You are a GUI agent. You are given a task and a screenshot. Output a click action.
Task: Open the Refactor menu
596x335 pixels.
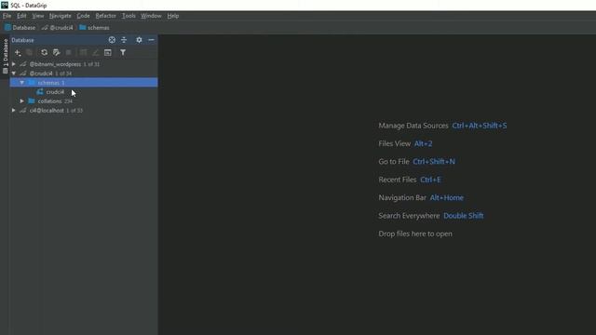coord(105,16)
